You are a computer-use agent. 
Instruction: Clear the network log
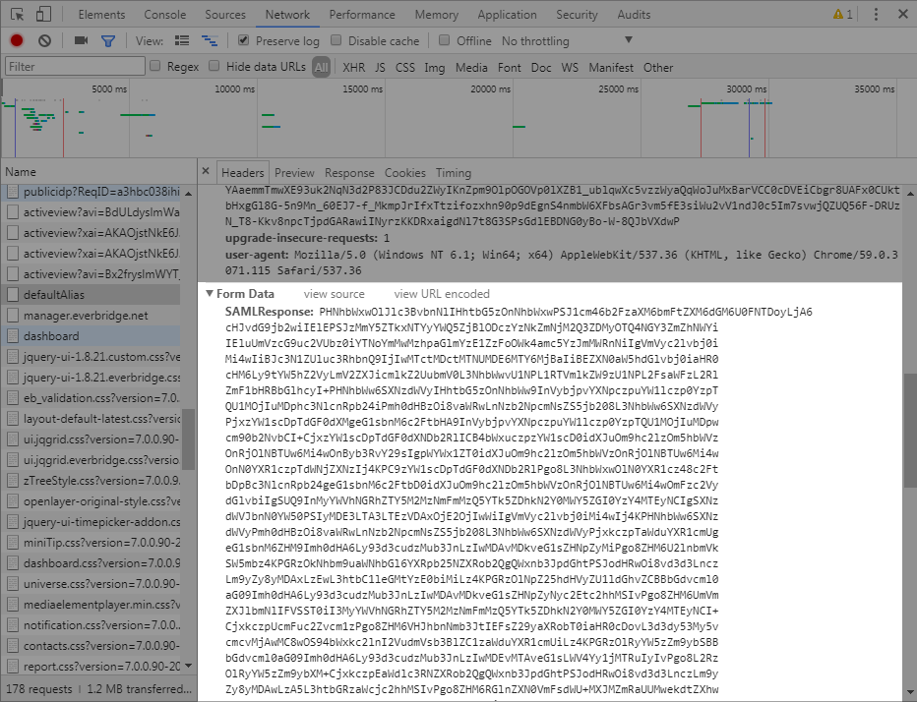44,40
